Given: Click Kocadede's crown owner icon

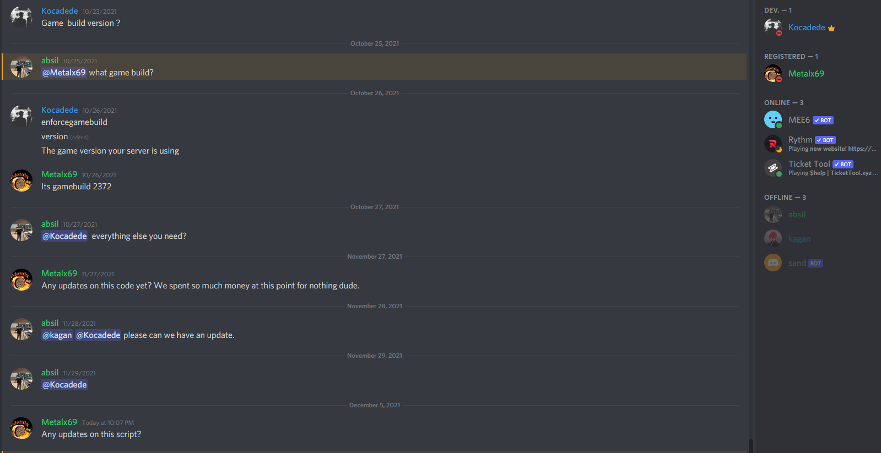Looking at the screenshot, I should [831, 28].
